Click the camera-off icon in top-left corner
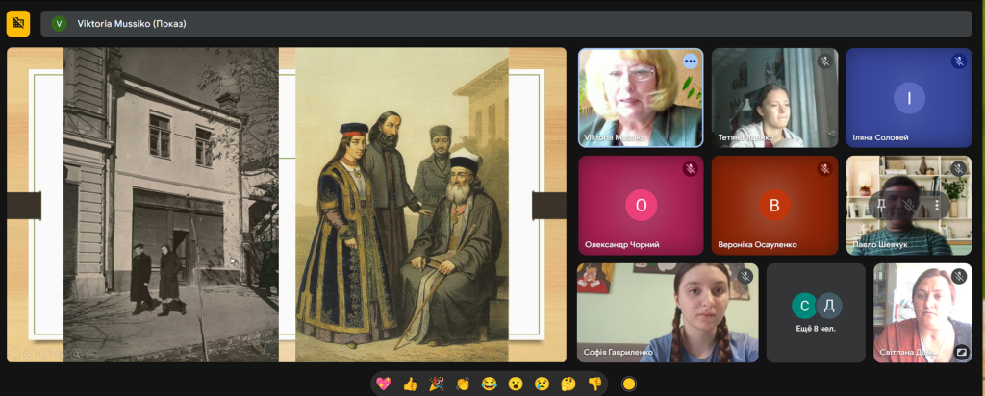985x396 pixels. (x=18, y=24)
